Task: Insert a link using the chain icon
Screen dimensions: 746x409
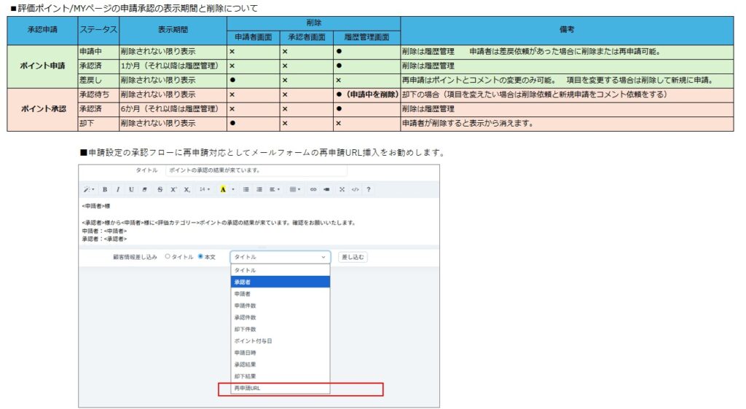Action: (313, 189)
